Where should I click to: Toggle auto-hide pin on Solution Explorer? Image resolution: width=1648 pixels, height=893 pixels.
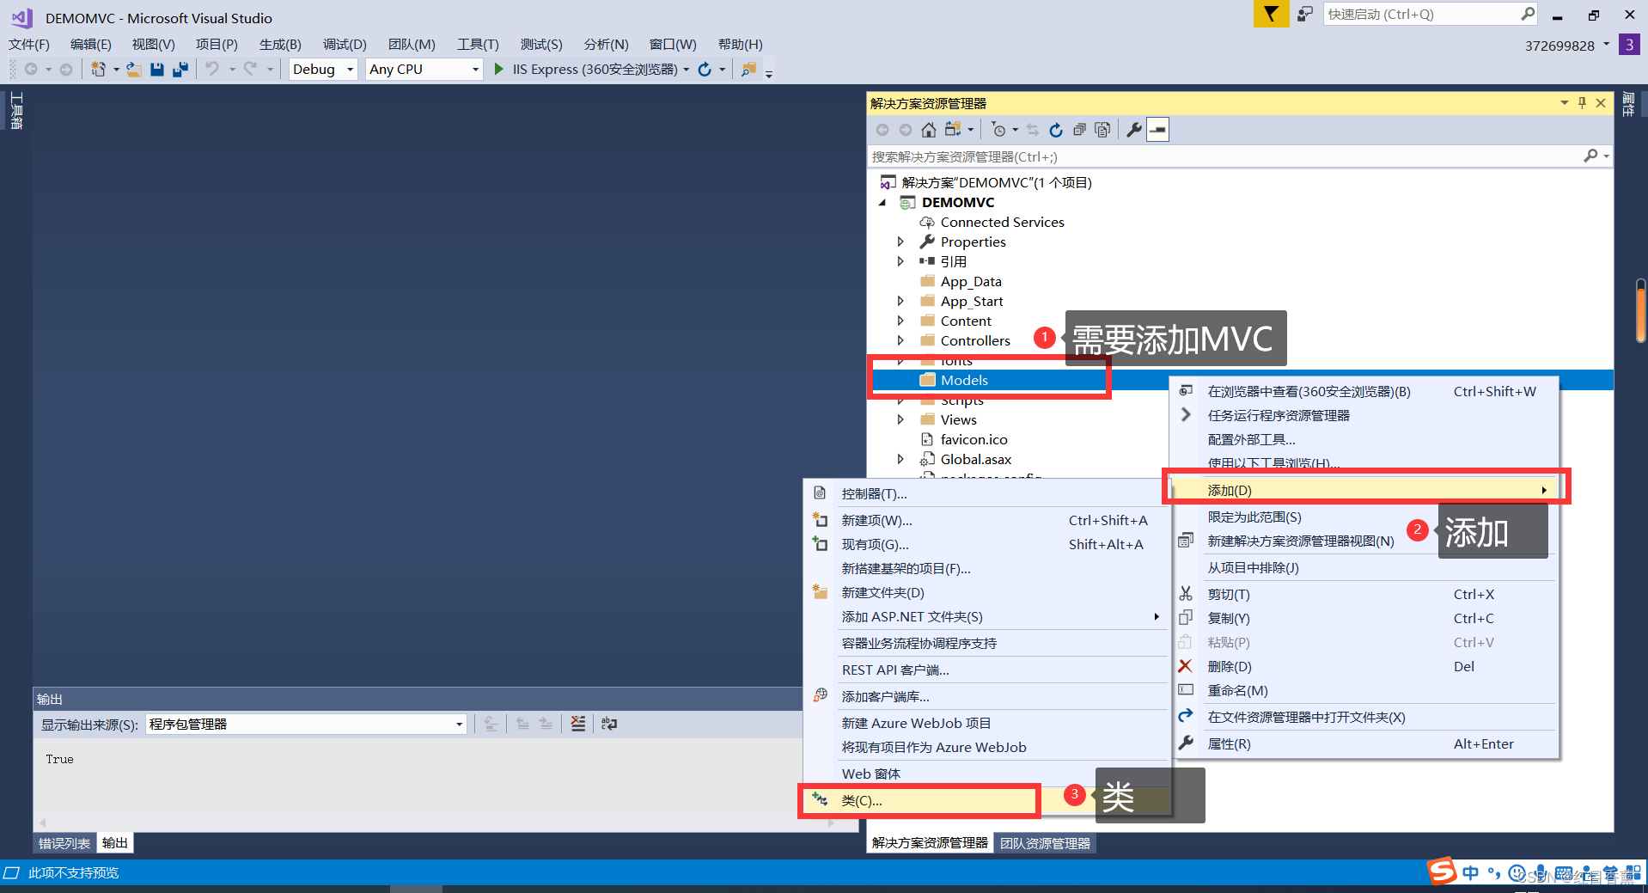click(x=1582, y=103)
